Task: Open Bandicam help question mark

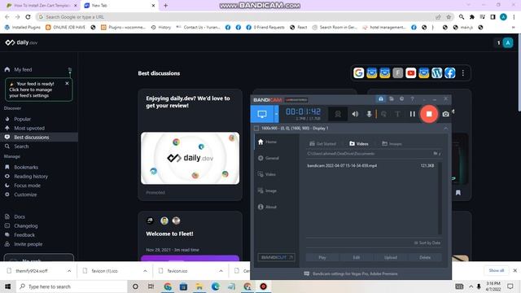Action: [x=412, y=99]
